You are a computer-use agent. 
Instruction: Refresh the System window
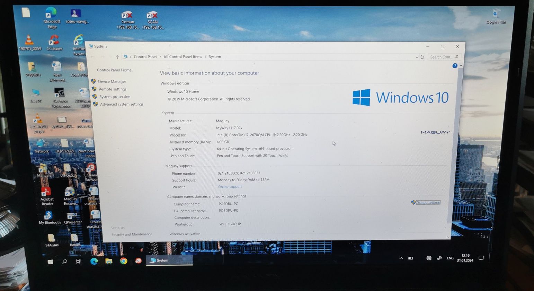click(x=422, y=57)
